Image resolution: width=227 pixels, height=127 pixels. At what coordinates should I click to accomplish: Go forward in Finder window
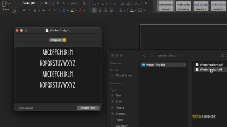pos(152,55)
